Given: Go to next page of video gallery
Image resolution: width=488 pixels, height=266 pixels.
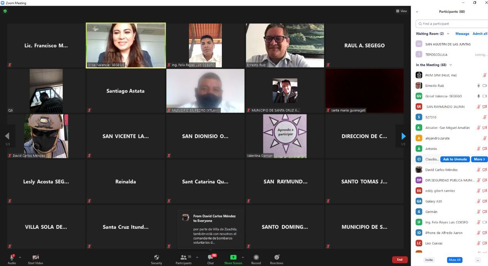Looking at the screenshot, I should [x=403, y=136].
